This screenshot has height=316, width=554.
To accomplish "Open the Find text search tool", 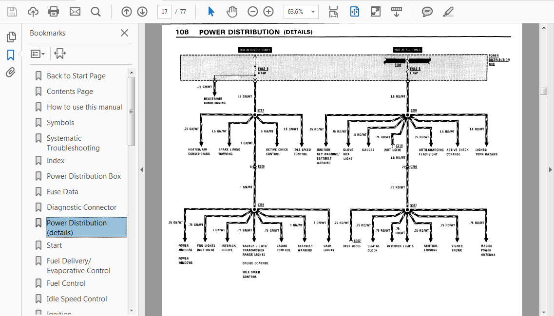I will (96, 12).
